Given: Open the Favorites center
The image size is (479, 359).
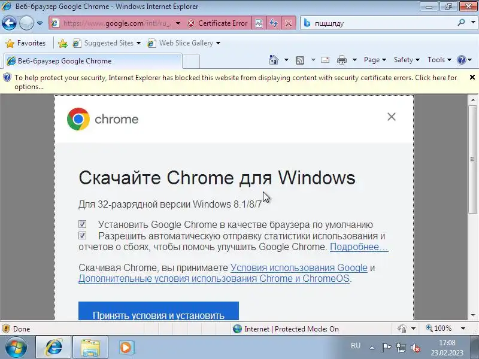Looking at the screenshot, I should tap(25, 43).
